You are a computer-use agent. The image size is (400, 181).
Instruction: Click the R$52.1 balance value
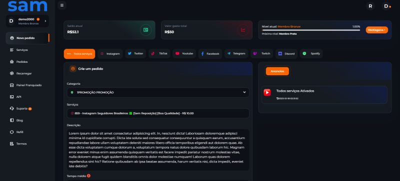pos(73,32)
